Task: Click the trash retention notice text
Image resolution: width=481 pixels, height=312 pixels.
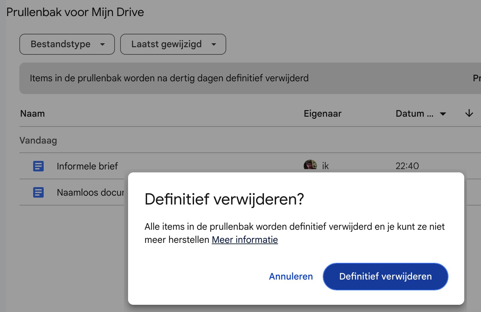Action: point(169,78)
